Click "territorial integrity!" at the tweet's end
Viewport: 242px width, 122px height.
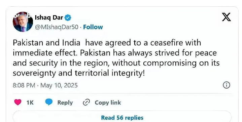[110, 73]
